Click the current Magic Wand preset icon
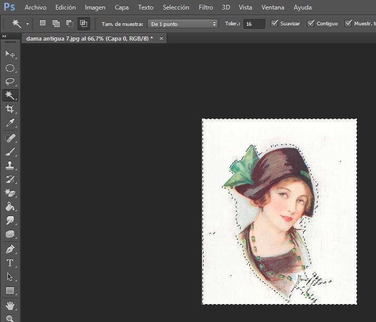Image resolution: width=376 pixels, height=322 pixels. (x=16, y=24)
